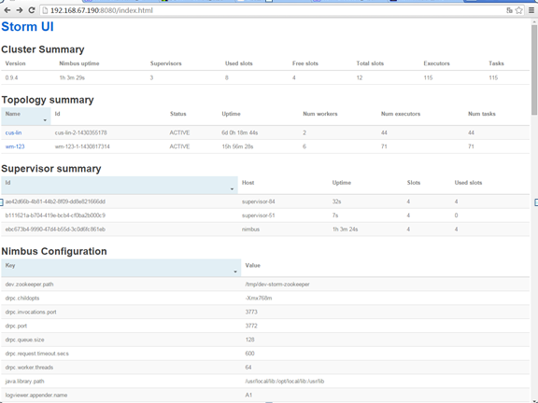Click Nimbus uptime value 1h 3m 29s
538x403 pixels.
[x=72, y=77]
